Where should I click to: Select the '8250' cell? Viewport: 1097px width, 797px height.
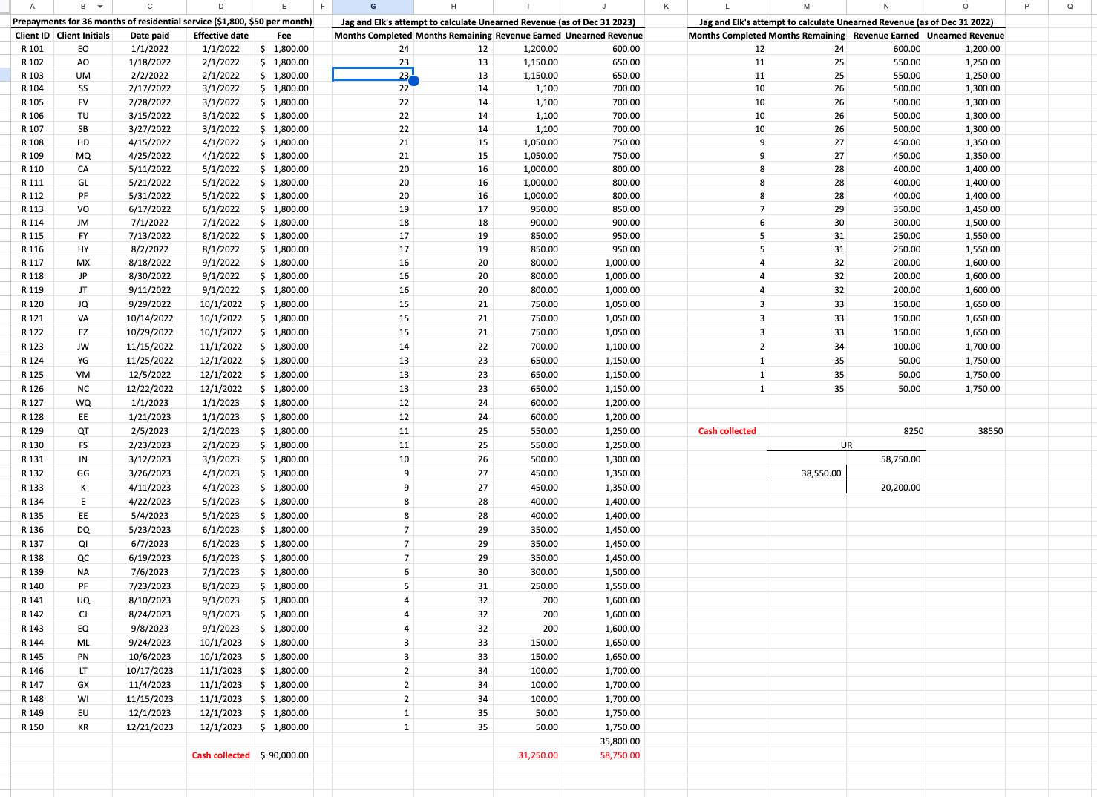coord(885,430)
